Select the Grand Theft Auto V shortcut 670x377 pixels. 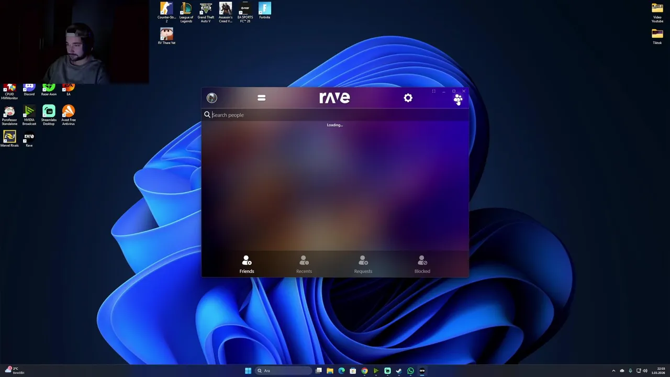[x=206, y=13]
